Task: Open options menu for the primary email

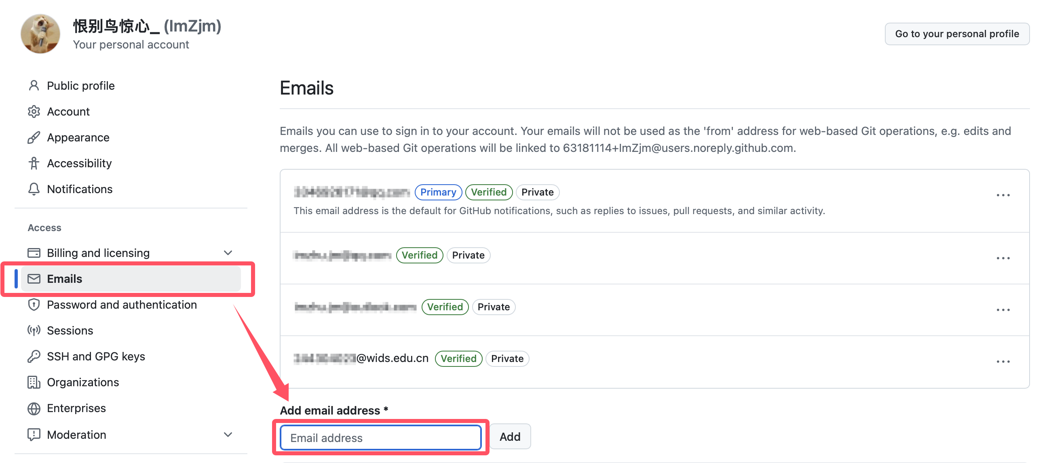Action: 1003,196
